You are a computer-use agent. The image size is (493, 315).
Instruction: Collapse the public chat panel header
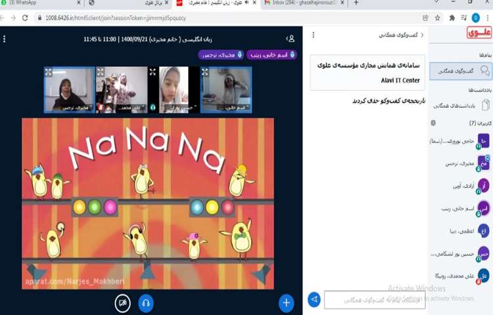401,35
